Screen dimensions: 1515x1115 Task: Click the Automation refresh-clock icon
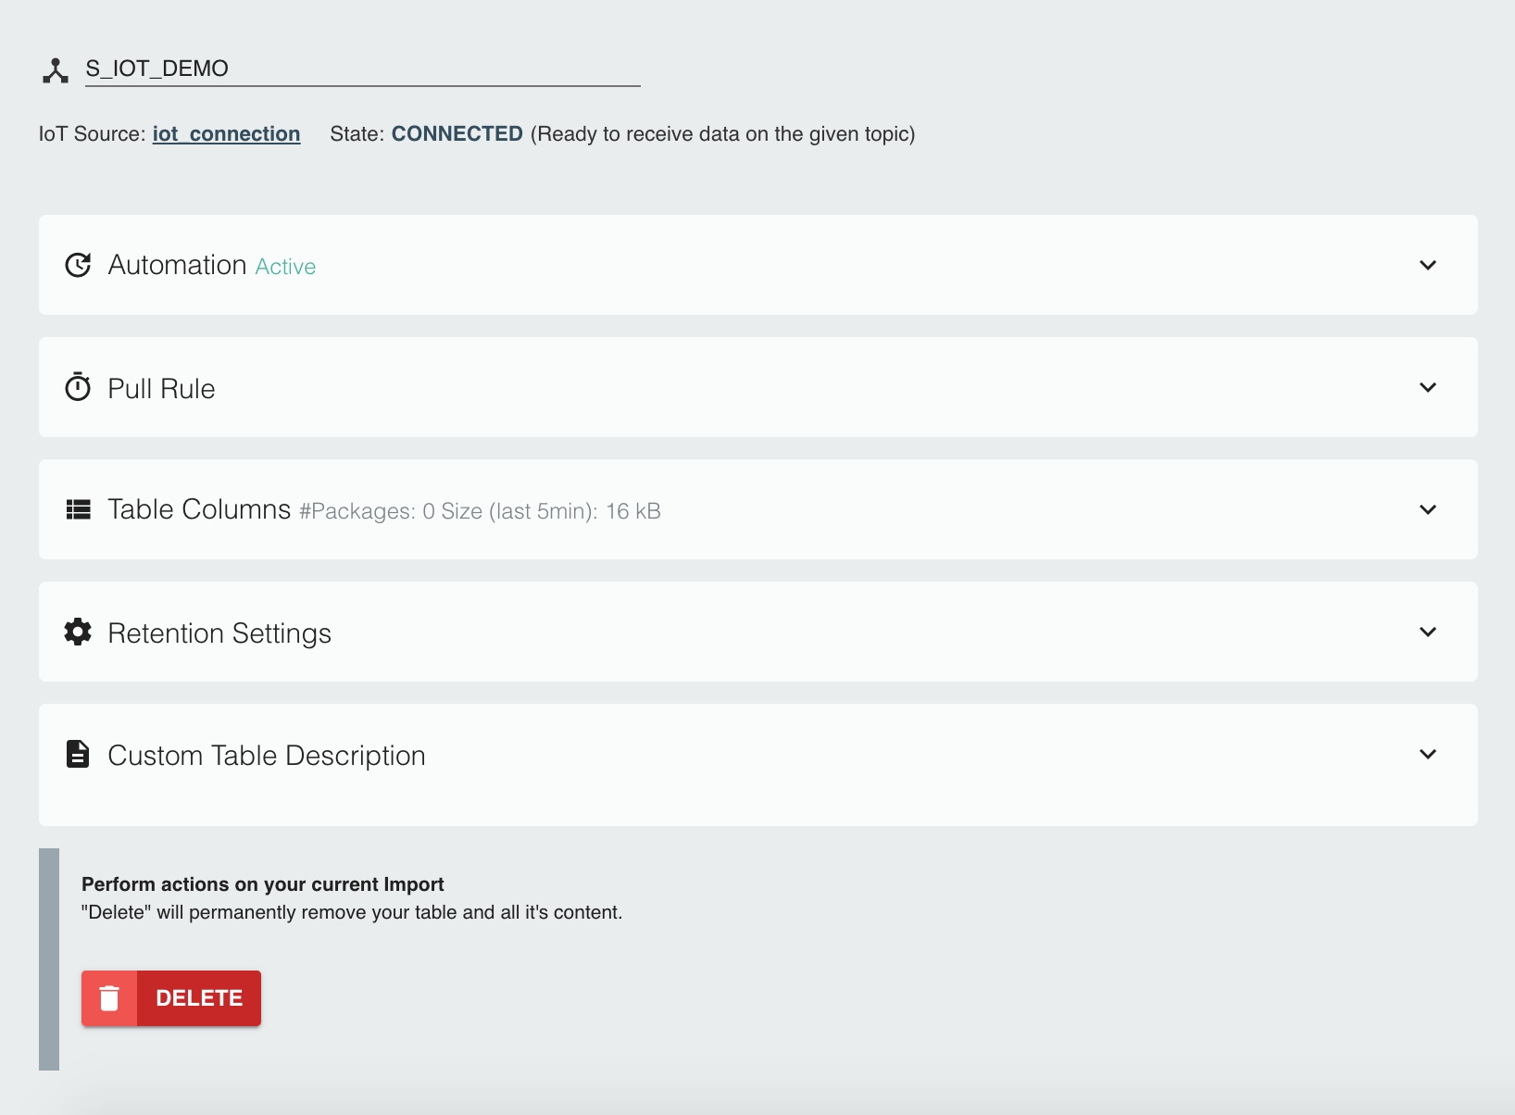78,265
